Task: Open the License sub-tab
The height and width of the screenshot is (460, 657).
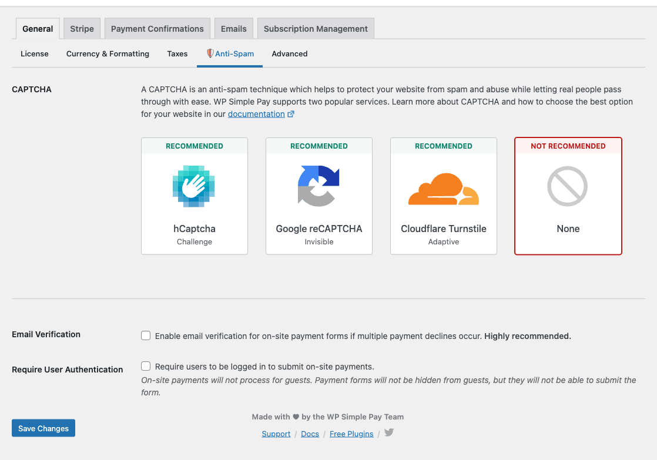Action: [x=34, y=53]
